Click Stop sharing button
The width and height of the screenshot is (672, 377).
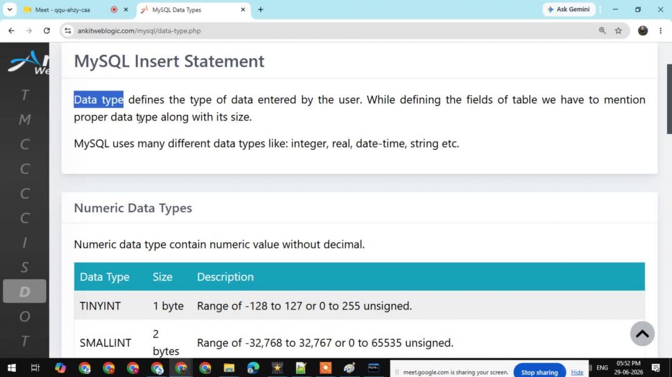pos(539,372)
